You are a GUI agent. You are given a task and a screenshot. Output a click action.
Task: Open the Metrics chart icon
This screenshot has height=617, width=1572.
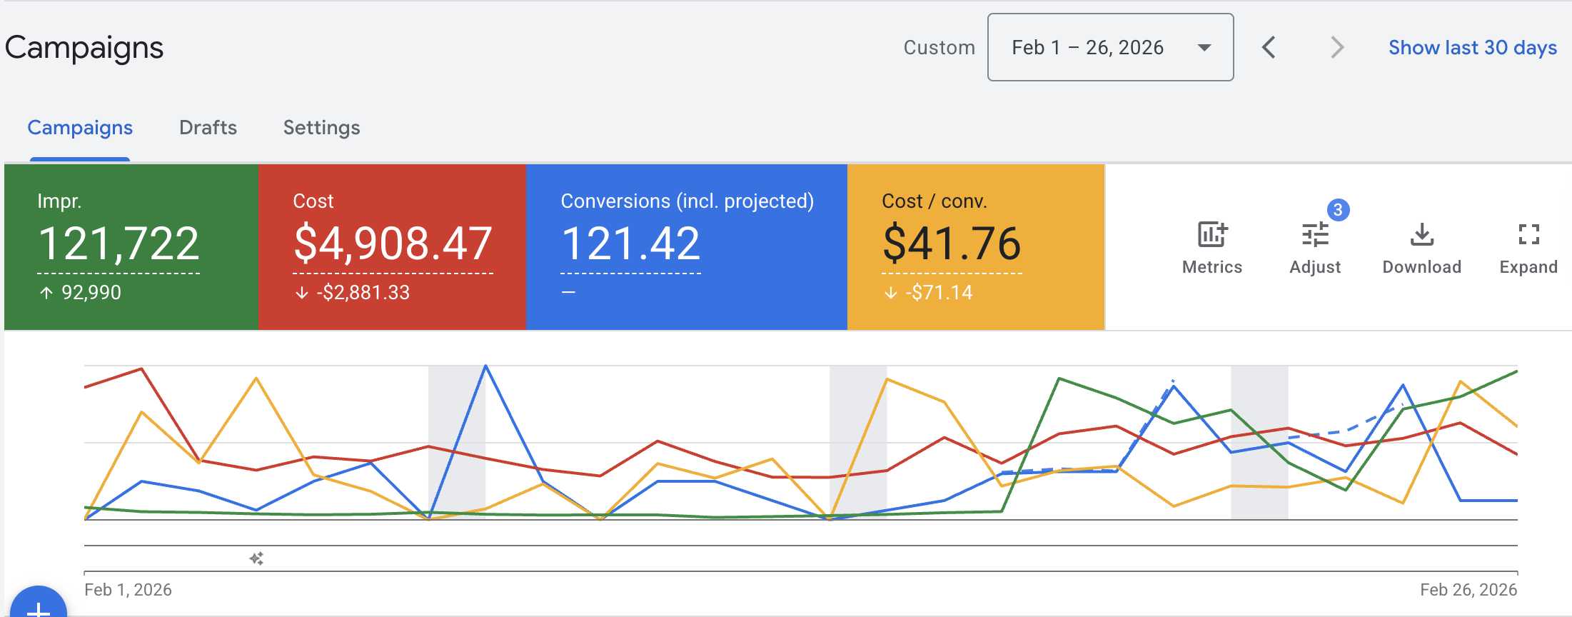tap(1211, 235)
